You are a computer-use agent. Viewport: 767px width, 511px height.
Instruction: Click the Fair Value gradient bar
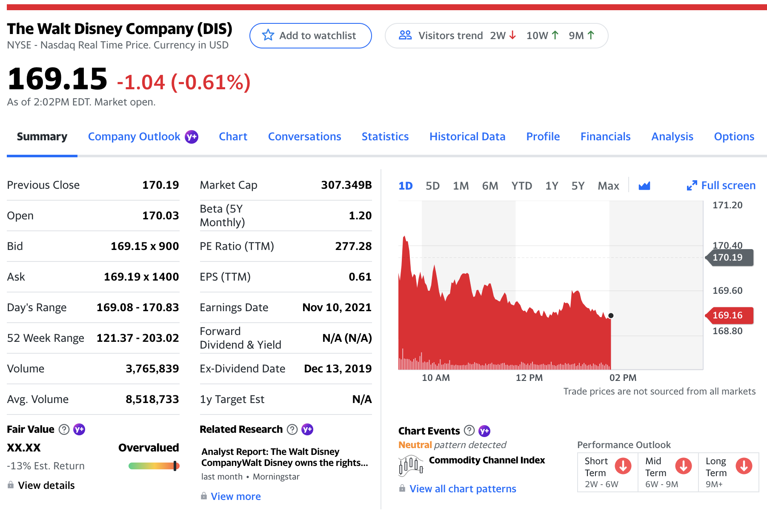point(154,466)
